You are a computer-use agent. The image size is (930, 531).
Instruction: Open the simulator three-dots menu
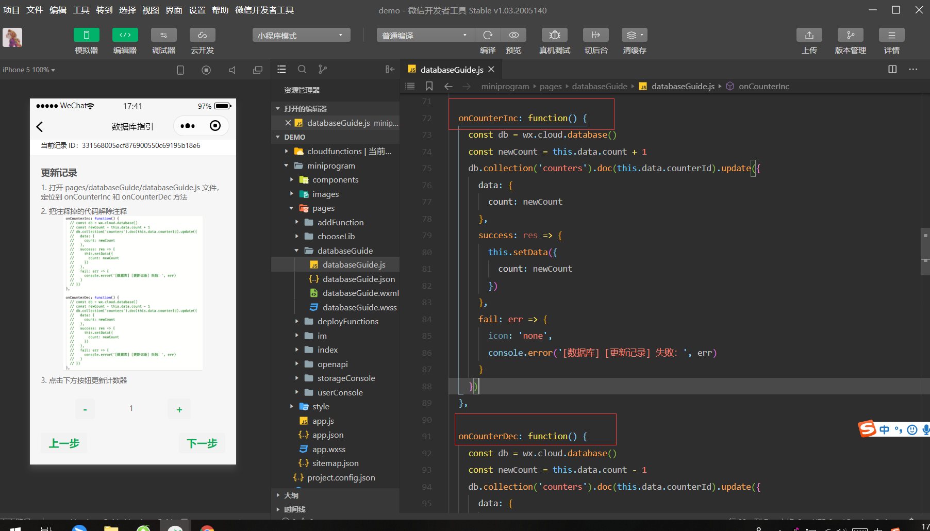[x=188, y=126]
